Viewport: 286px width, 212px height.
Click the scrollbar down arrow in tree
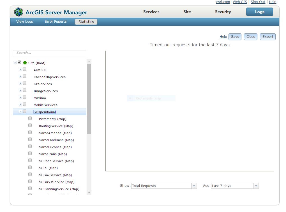tap(89, 192)
